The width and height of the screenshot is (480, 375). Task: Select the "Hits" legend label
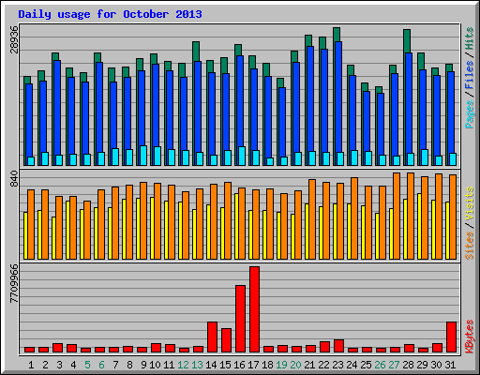pos(470,38)
